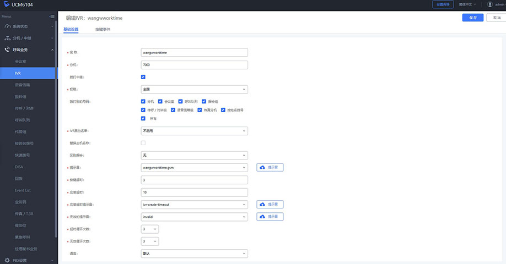Expand the 分机/中继 sidebar section
Image resolution: width=506 pixels, height=264 pixels.
pyautogui.click(x=29, y=38)
